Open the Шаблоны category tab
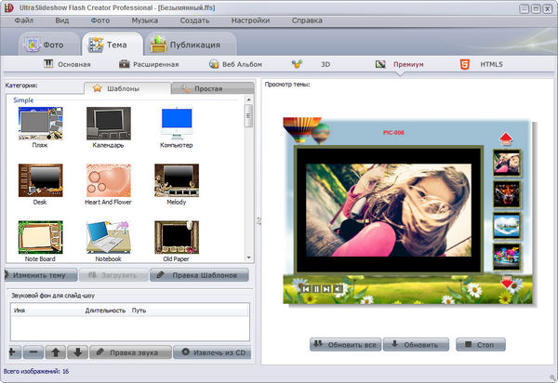The width and height of the screenshot is (558, 383). click(127, 88)
